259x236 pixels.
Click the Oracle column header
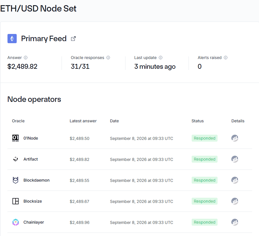click(18, 121)
